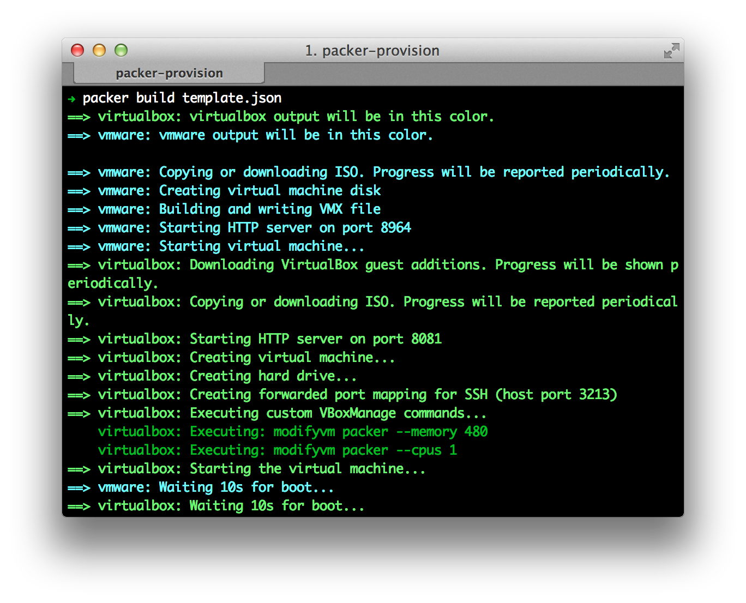
Task: Click the resize arrows icon top right
Action: pos(672,50)
